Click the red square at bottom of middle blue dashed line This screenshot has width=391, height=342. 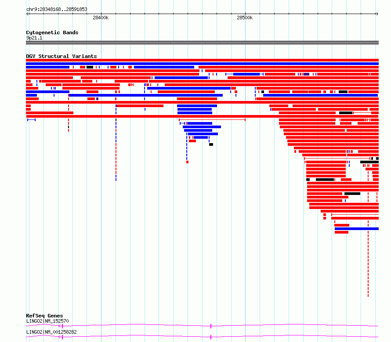point(187,162)
